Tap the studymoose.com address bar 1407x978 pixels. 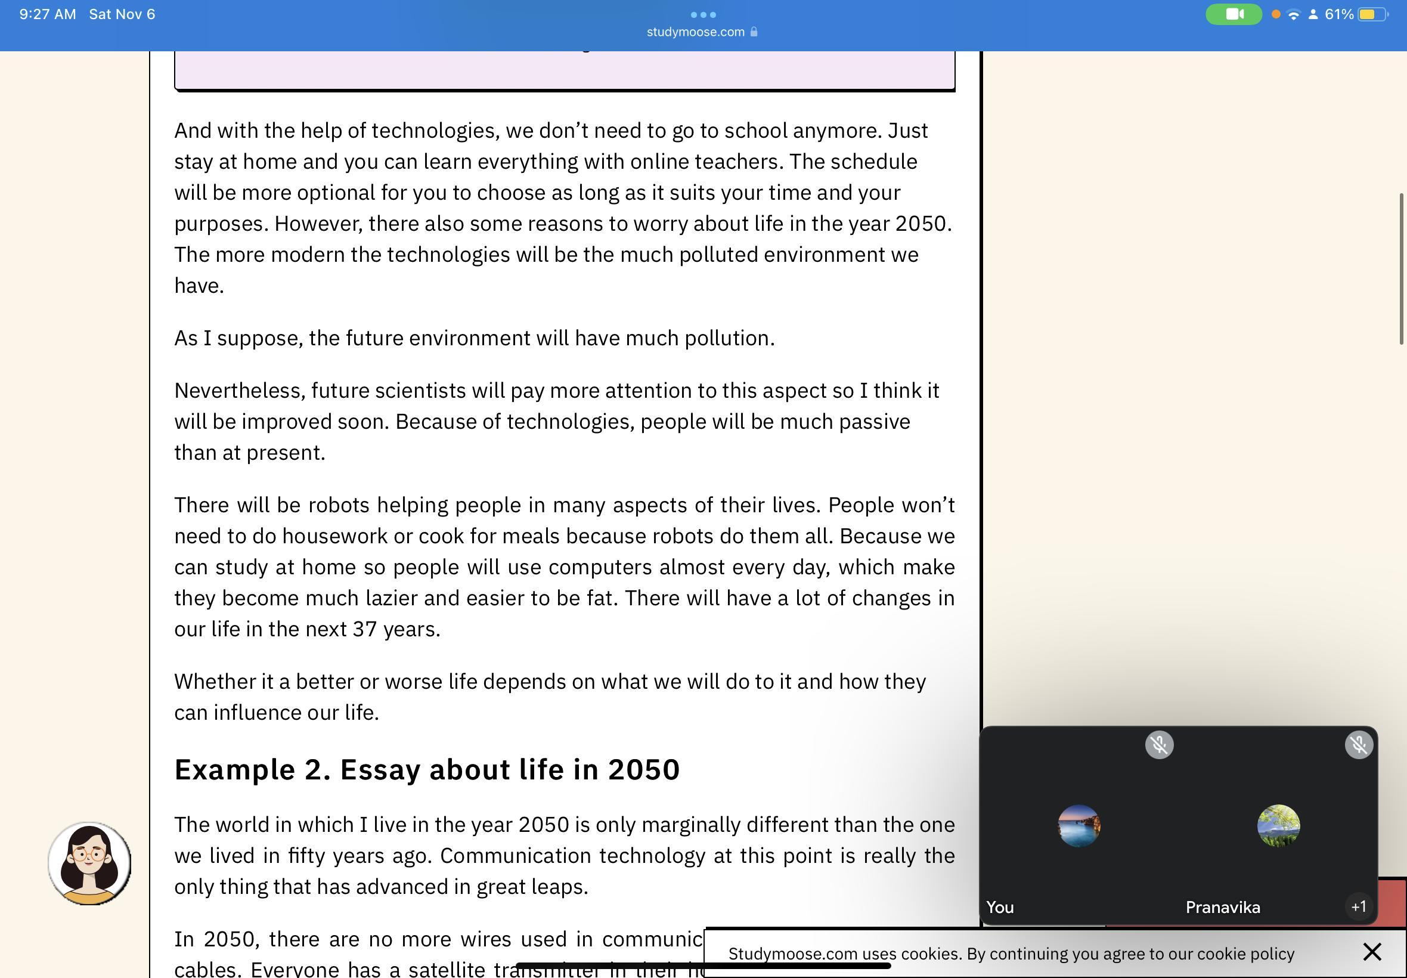pyautogui.click(x=695, y=32)
